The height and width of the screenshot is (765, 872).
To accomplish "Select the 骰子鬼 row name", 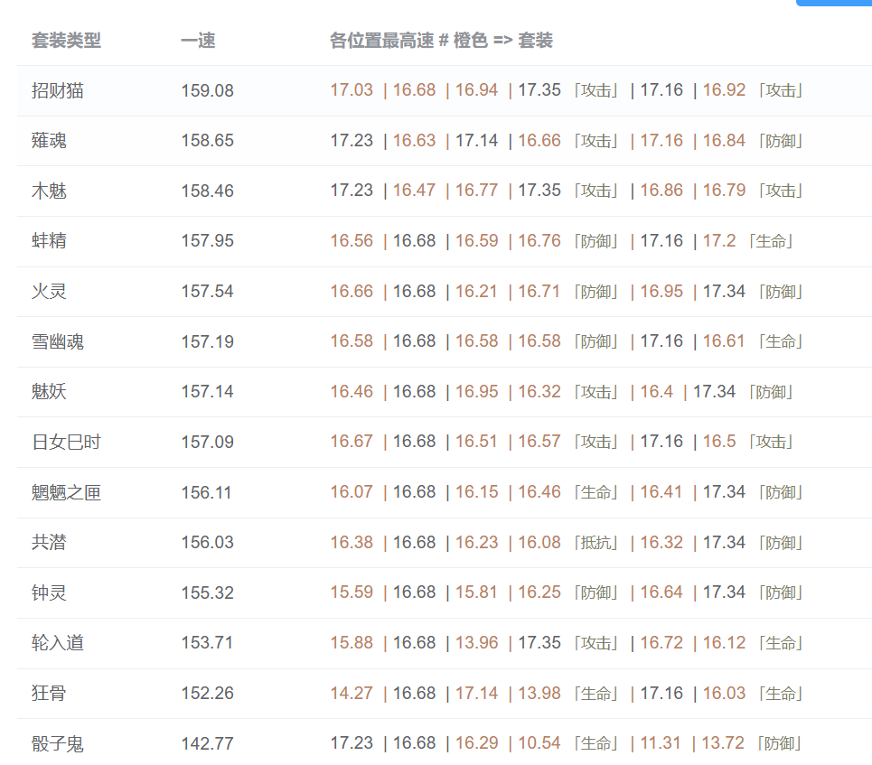I will pyautogui.click(x=57, y=743).
